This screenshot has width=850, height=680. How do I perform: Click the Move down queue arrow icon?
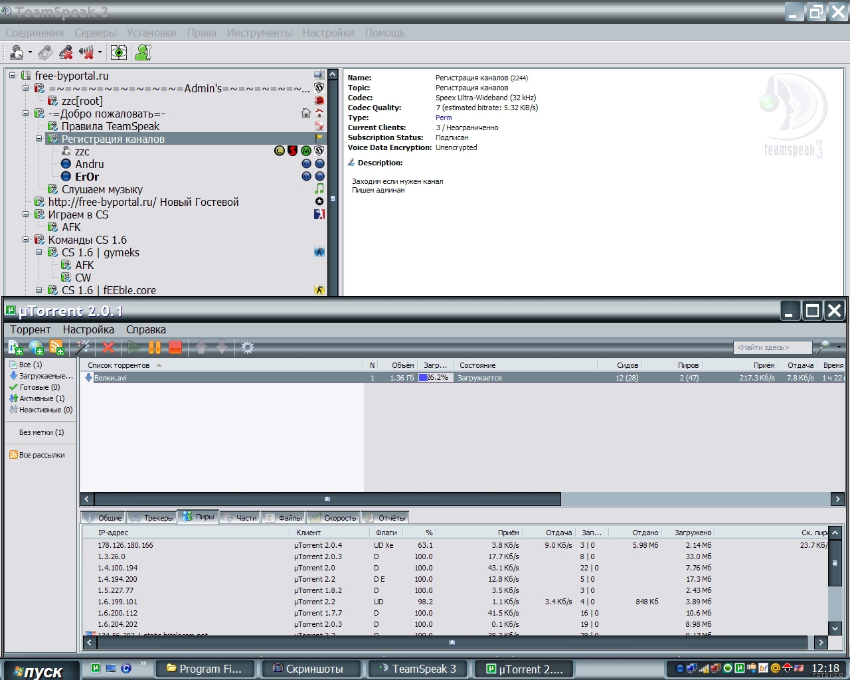click(x=222, y=347)
